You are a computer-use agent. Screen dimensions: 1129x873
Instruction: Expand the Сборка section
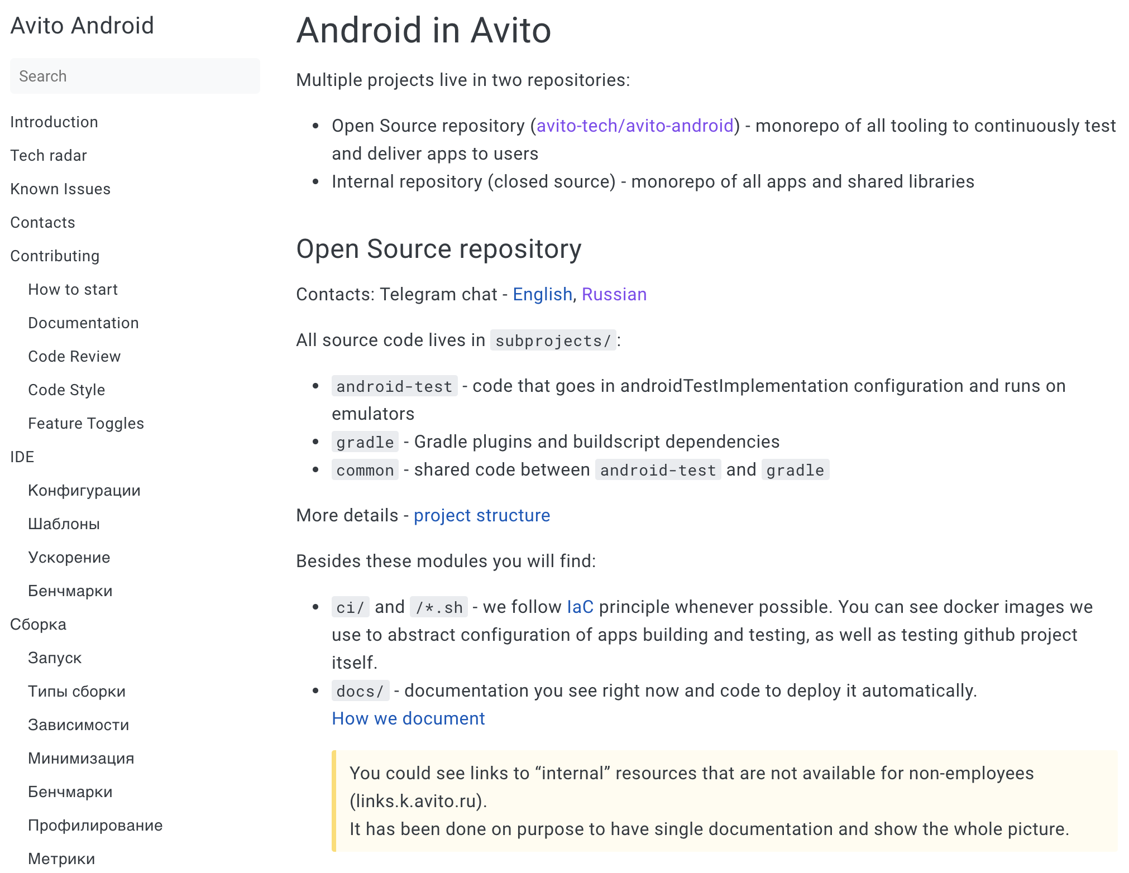tap(37, 624)
